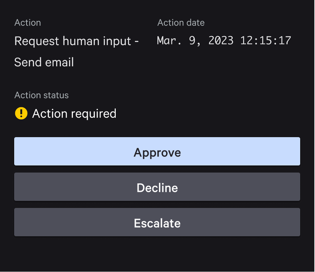Select the 'Action required' status text

click(x=74, y=114)
